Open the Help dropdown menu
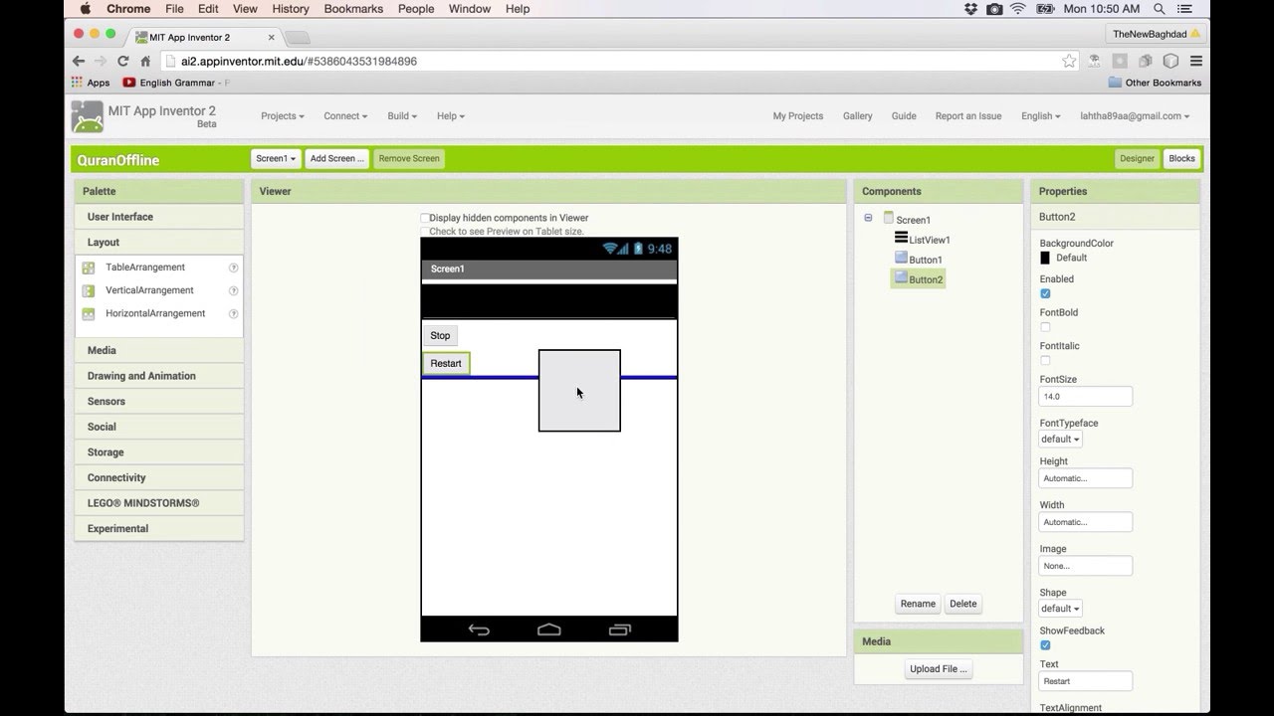Screen dimensions: 1274x716 (451, 116)
